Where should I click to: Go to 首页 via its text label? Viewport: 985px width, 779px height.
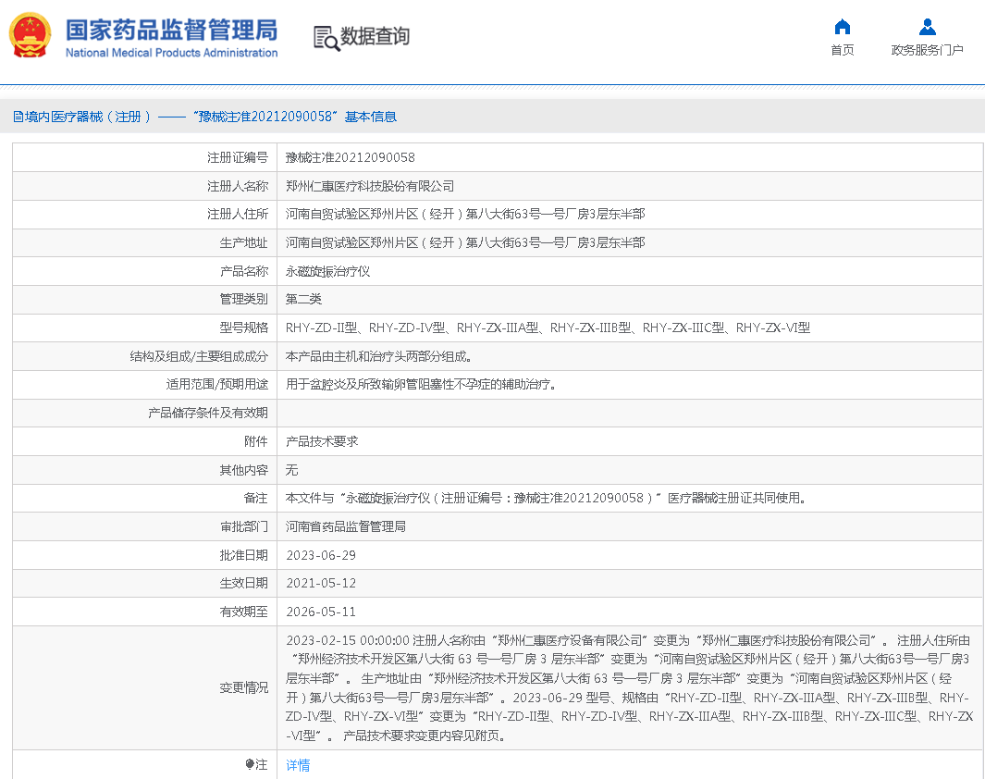point(842,50)
